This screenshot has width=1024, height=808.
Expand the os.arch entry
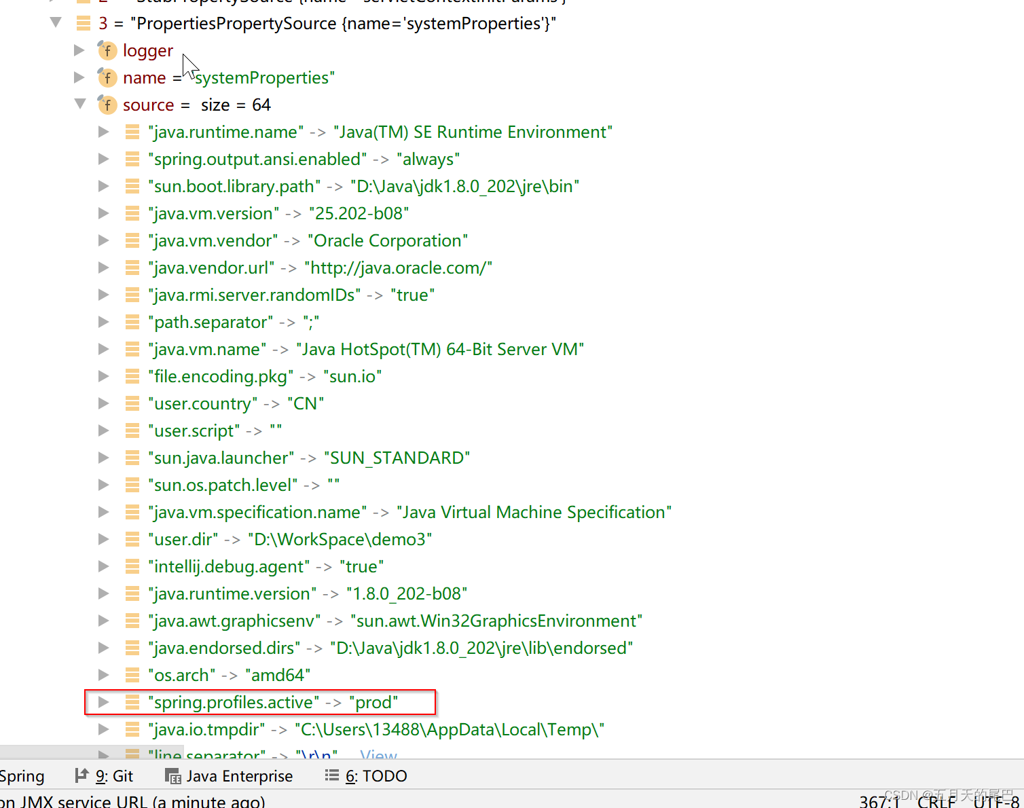click(104, 675)
